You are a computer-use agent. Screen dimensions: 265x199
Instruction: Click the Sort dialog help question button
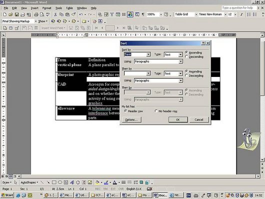(203, 43)
